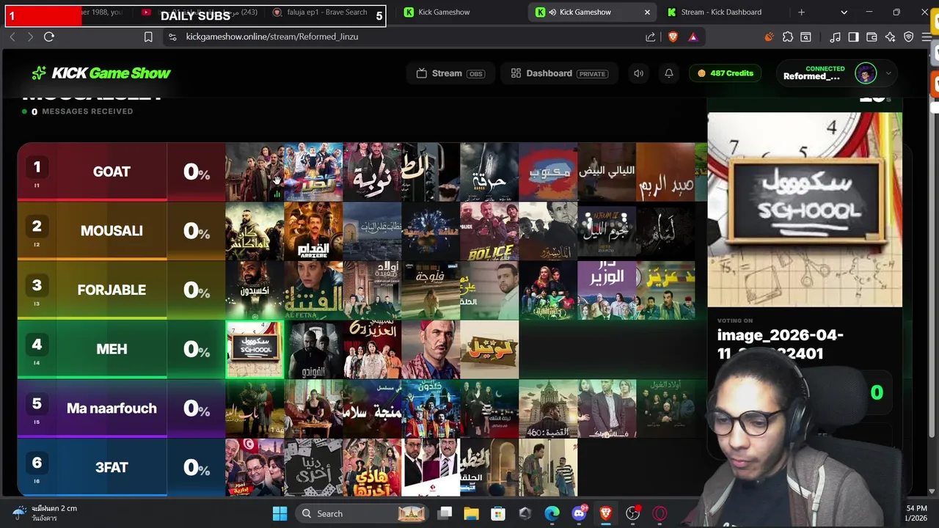
Task: Go forward in browser history
Action: (30, 37)
